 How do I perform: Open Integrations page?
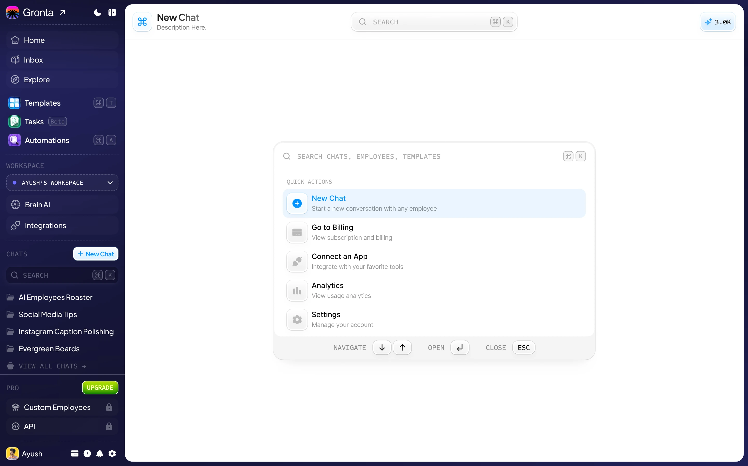tap(62, 225)
